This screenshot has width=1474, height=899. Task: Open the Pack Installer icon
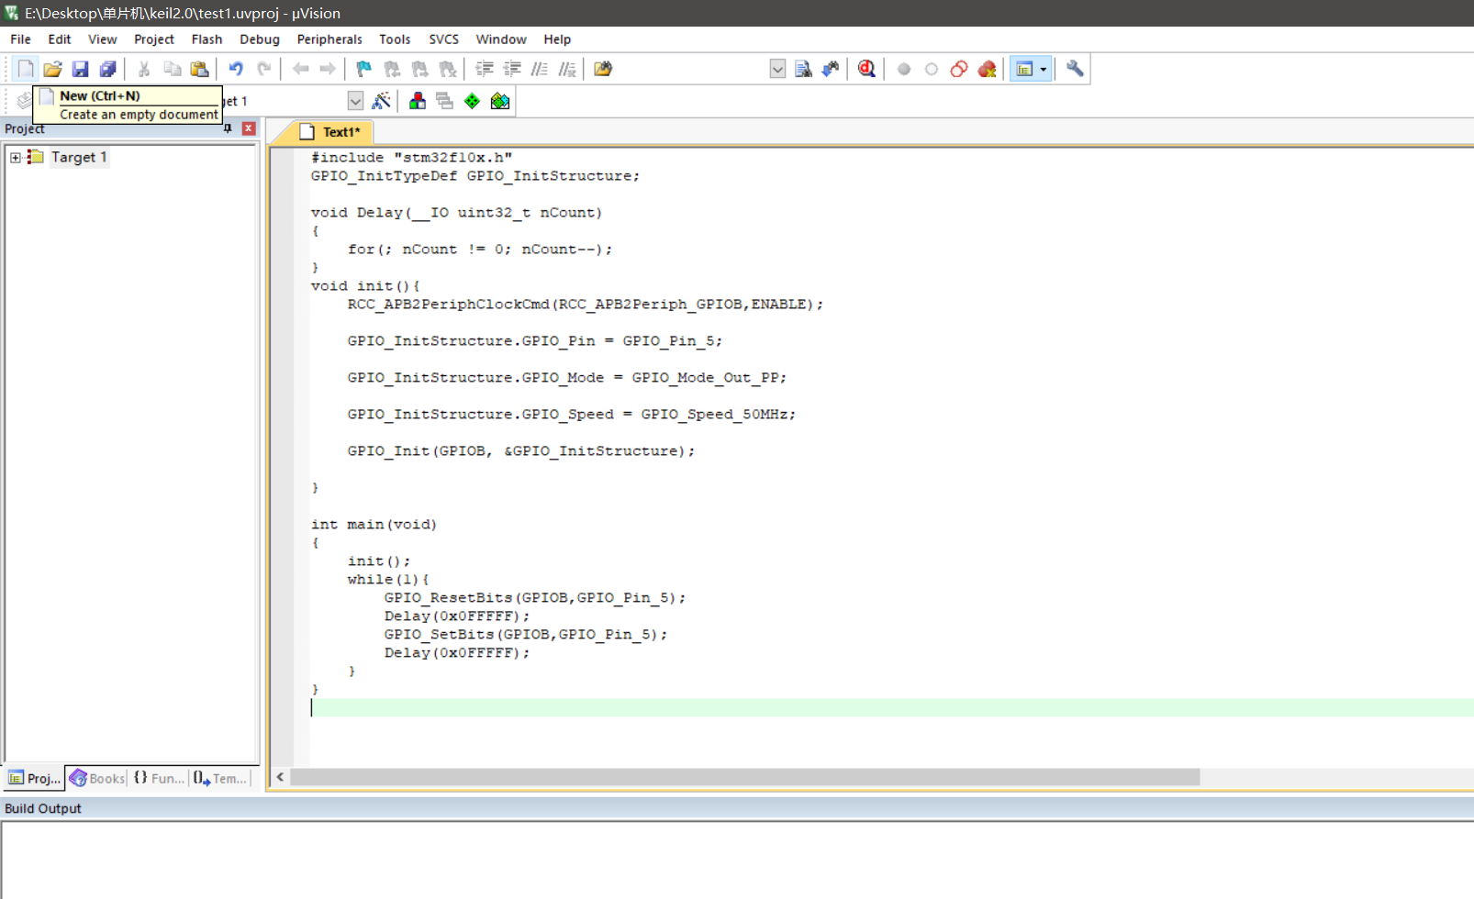[500, 101]
